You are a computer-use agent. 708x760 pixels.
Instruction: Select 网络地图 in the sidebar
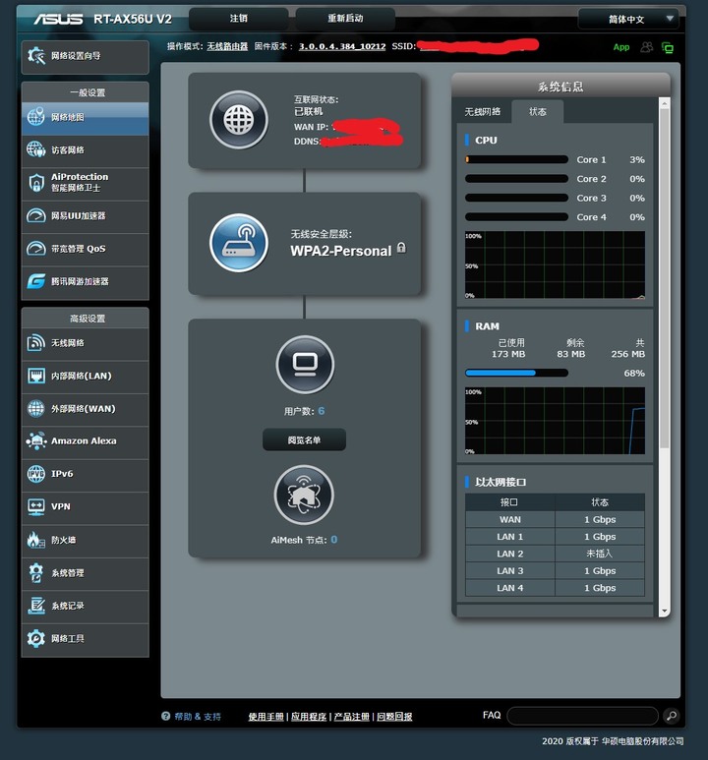[85, 118]
